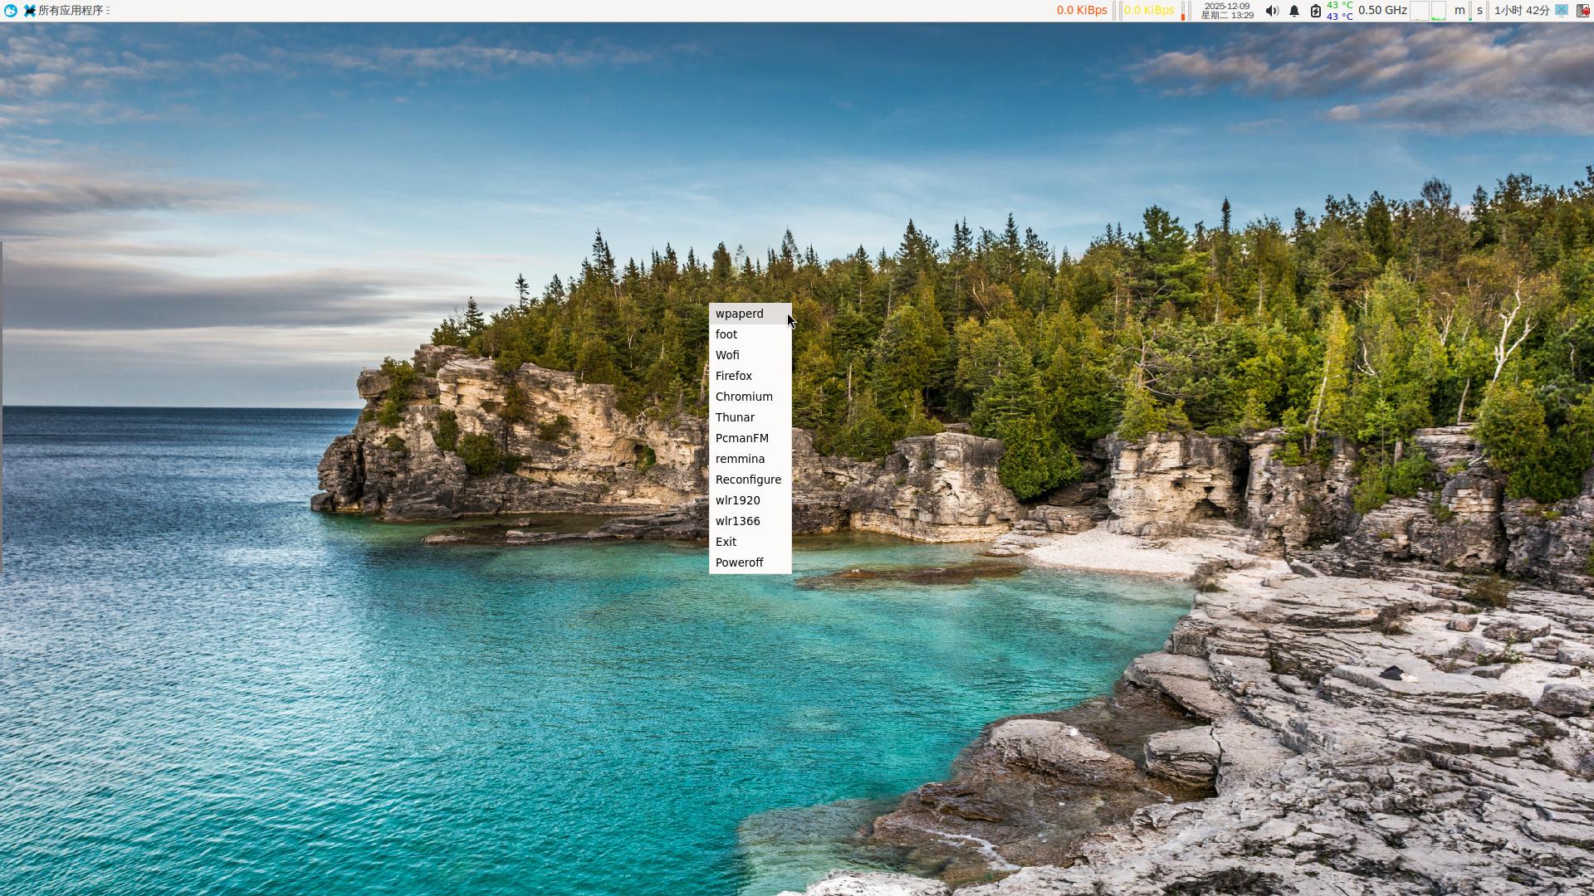Viewport: 1594px width, 896px height.
Task: Choose Poweroff from the menu
Action: [739, 562]
